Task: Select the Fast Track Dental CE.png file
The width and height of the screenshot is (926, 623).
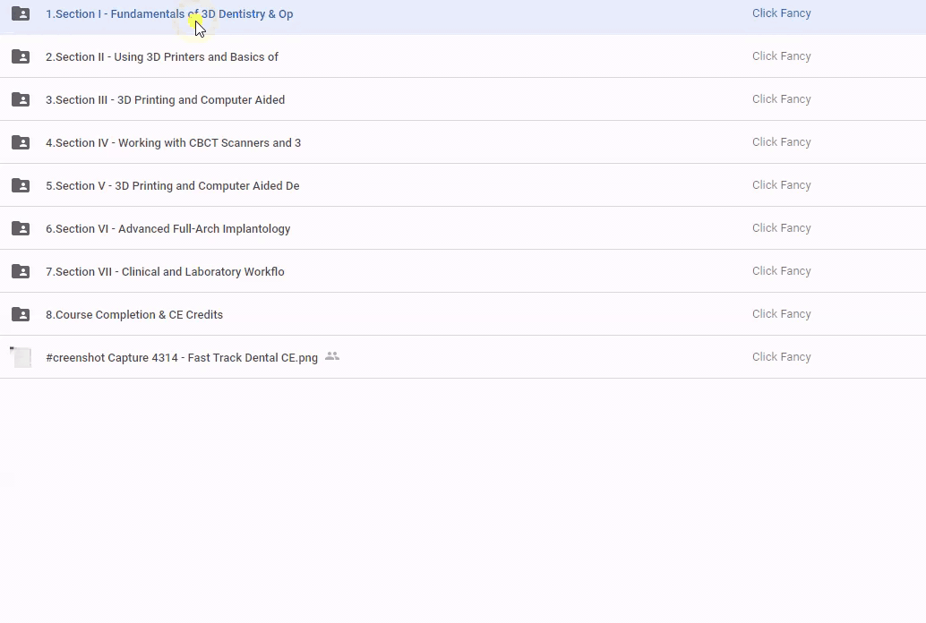Action: point(182,358)
